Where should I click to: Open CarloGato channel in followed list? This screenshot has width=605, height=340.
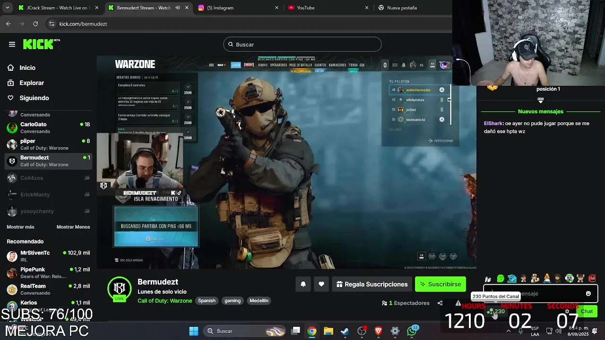[48, 127]
